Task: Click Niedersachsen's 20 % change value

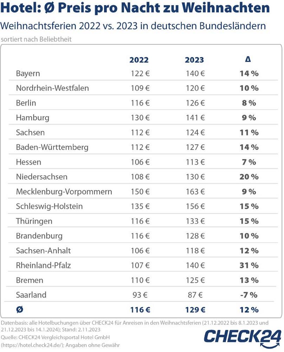Action: pyautogui.click(x=249, y=177)
